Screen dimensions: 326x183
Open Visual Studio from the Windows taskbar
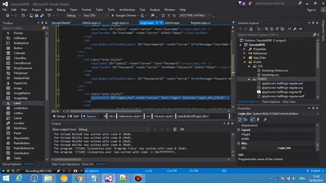108,178
